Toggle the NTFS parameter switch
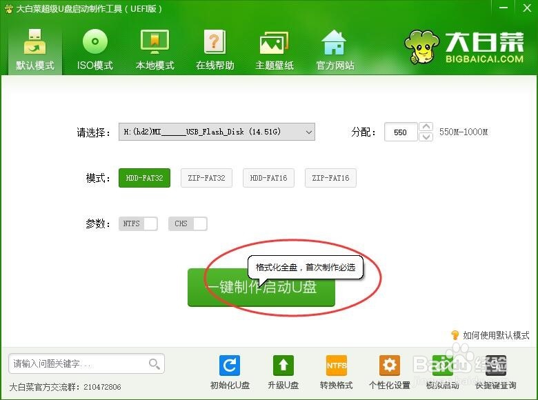 point(138,223)
